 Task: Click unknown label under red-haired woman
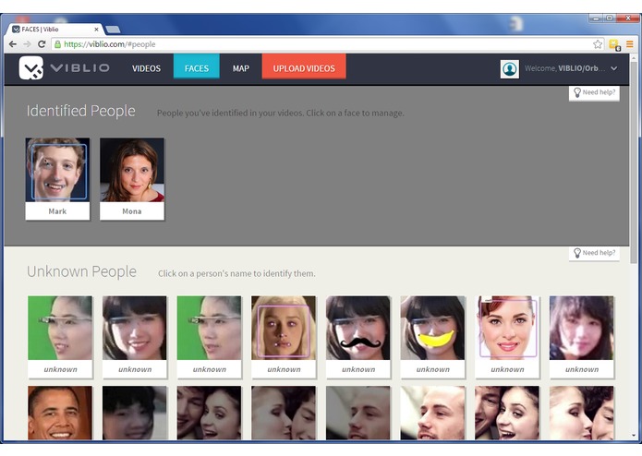507,369
